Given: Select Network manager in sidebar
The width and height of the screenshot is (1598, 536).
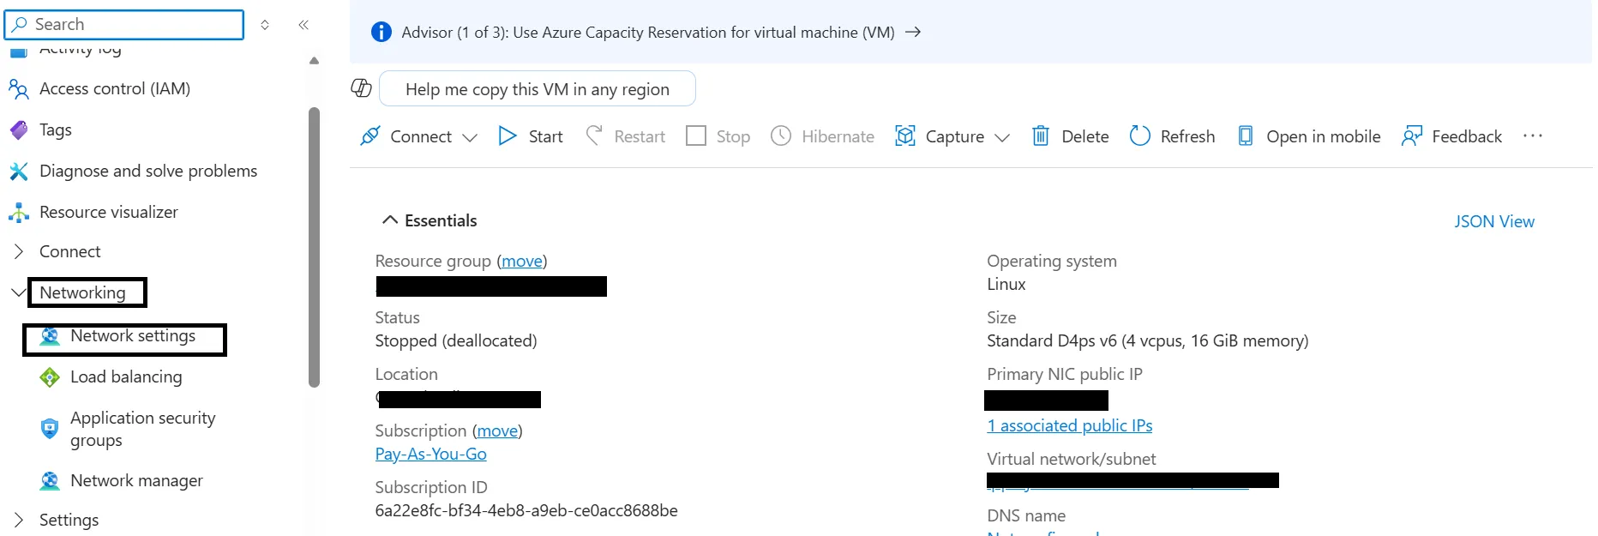Looking at the screenshot, I should 136,481.
